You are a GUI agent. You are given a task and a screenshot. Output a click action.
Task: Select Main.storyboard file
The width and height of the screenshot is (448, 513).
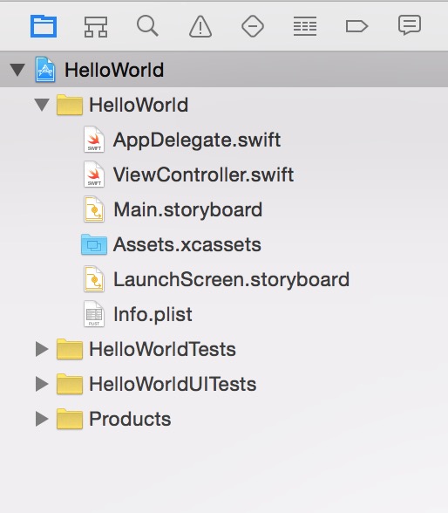coord(173,209)
